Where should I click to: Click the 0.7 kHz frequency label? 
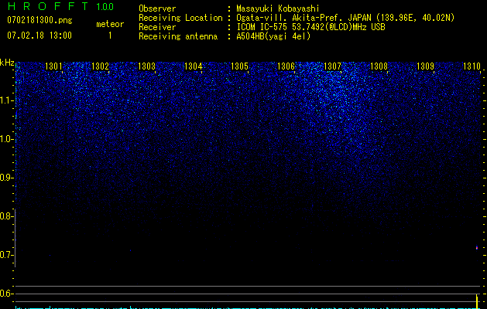coord(5,255)
